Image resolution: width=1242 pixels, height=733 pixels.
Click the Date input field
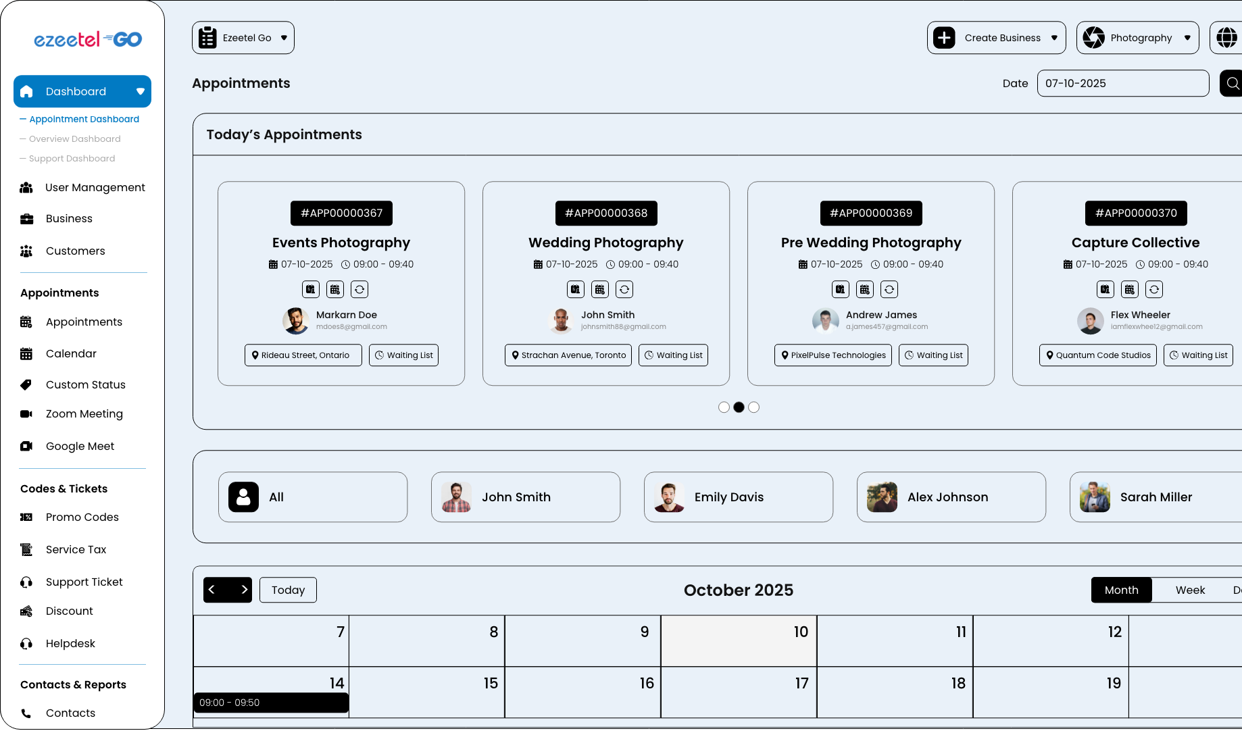coord(1122,83)
